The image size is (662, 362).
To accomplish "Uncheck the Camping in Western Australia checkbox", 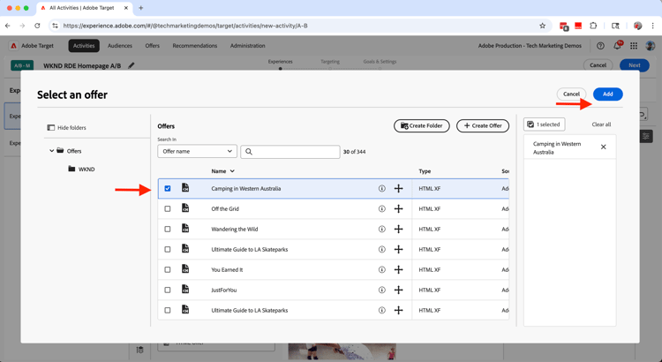I will click(168, 189).
